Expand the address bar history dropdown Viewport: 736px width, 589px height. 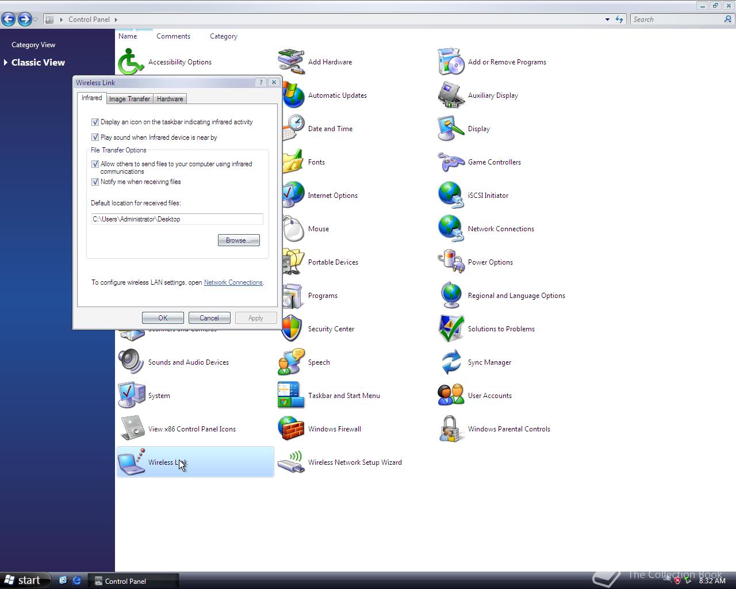[607, 19]
